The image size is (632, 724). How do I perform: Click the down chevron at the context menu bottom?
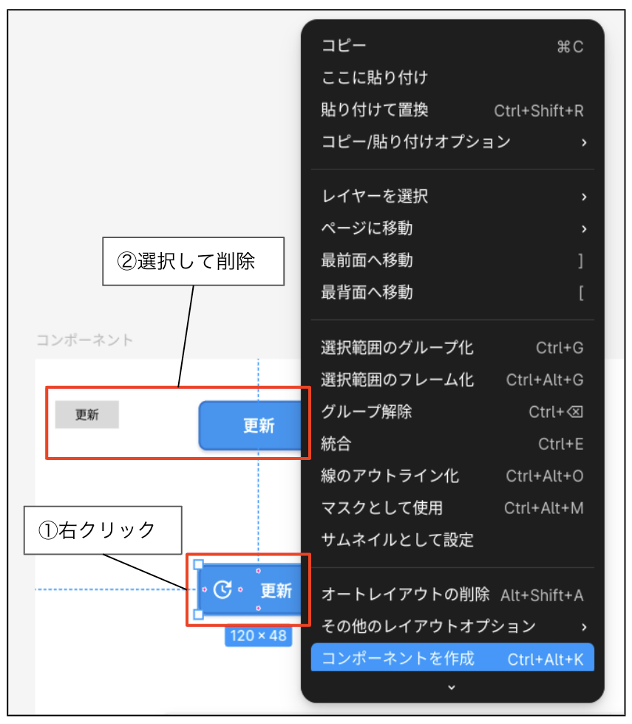452,688
